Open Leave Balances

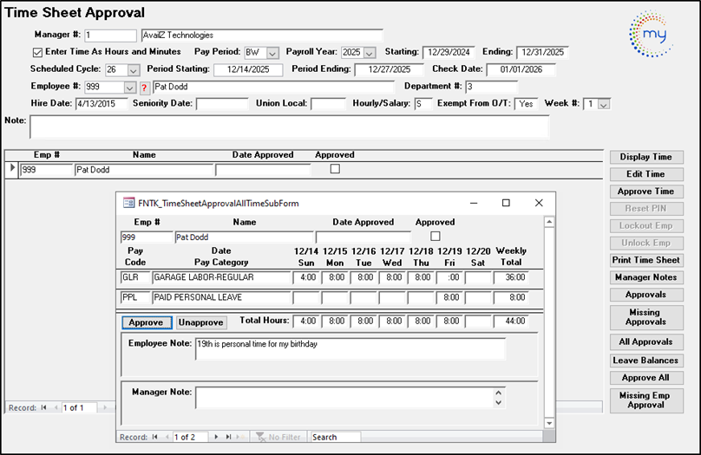pos(645,361)
